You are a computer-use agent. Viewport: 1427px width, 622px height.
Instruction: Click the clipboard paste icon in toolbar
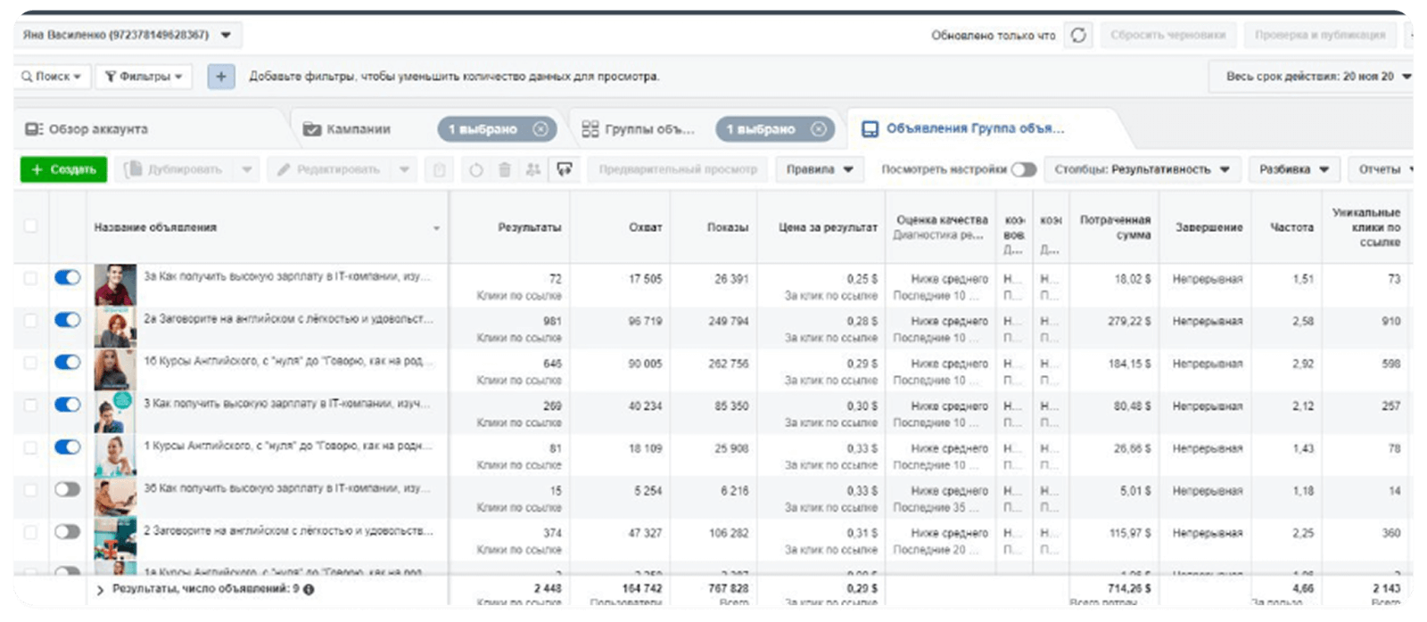click(439, 169)
